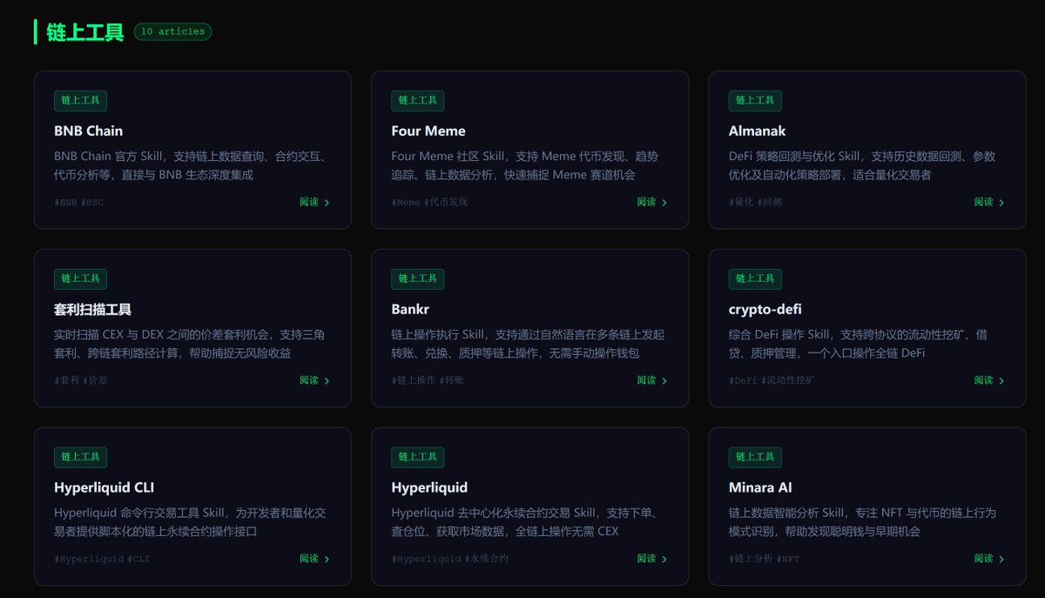This screenshot has width=1045, height=598.
Task: Click the Minara AI card title
Action: [x=760, y=487]
